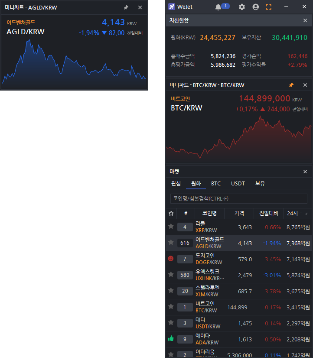The width and height of the screenshot is (313, 360).
Task: Click the 8,765억원 volume cell
Action: coord(298,227)
